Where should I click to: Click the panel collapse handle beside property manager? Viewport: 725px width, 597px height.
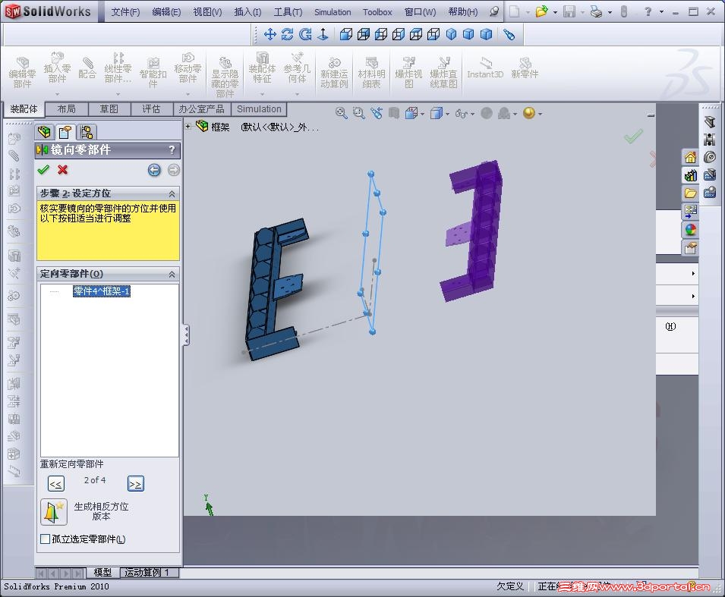pos(186,335)
